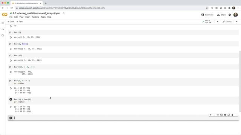Go back in the browser

click(x=3, y=8)
